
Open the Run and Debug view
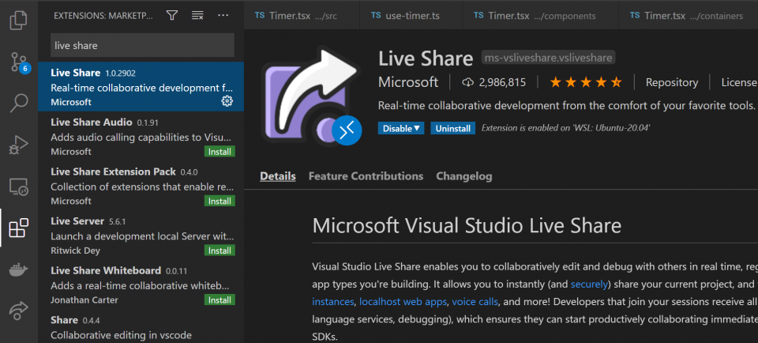pyautogui.click(x=18, y=145)
